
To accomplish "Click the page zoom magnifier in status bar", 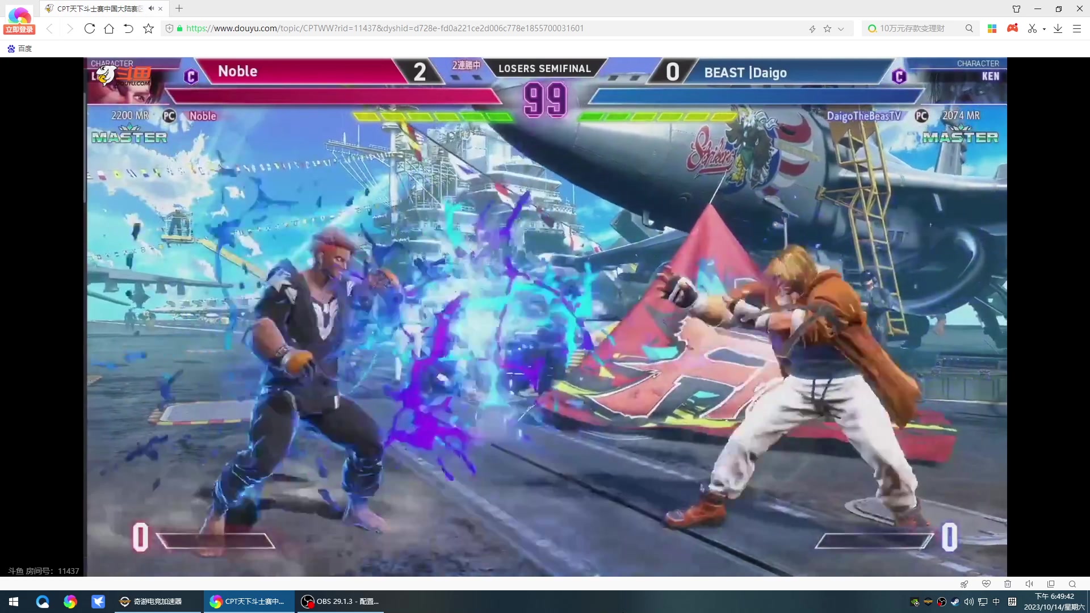I will (1072, 584).
